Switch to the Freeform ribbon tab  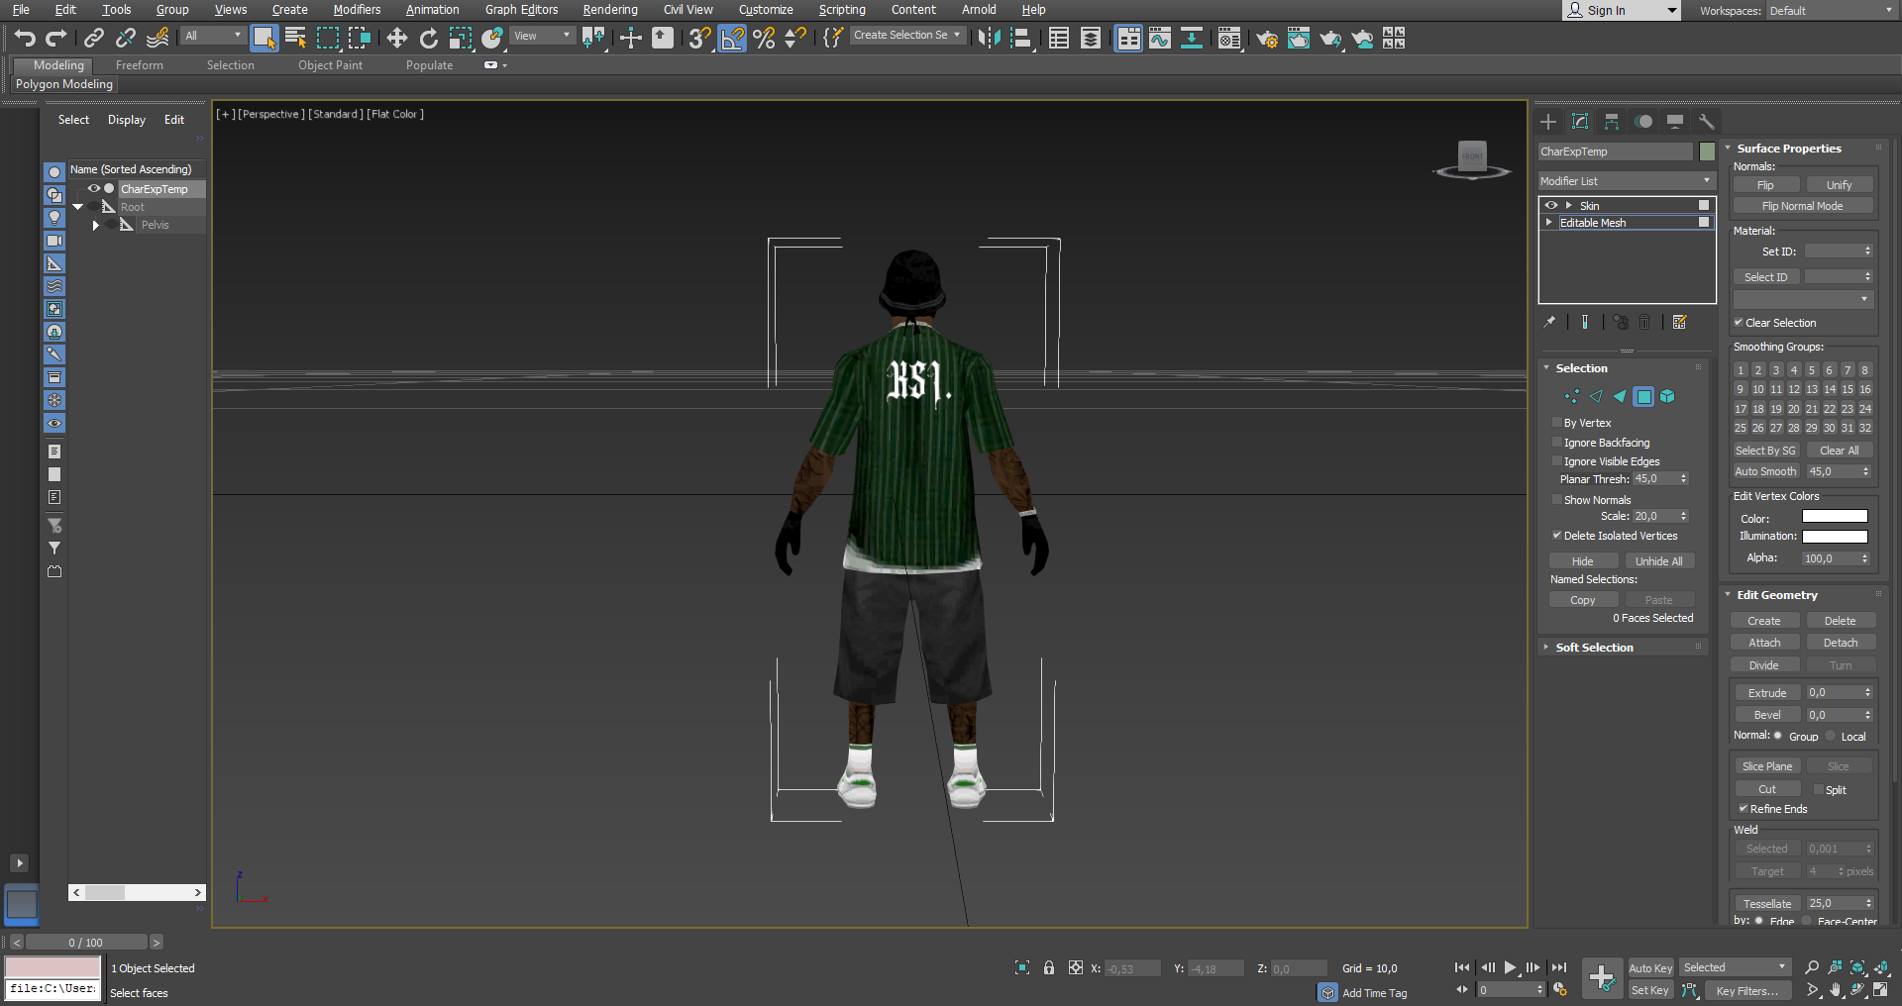click(x=139, y=65)
